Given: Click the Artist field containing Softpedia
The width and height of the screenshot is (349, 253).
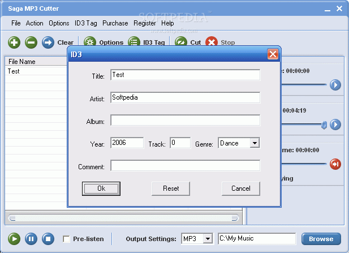Looking at the screenshot, I should [x=185, y=97].
